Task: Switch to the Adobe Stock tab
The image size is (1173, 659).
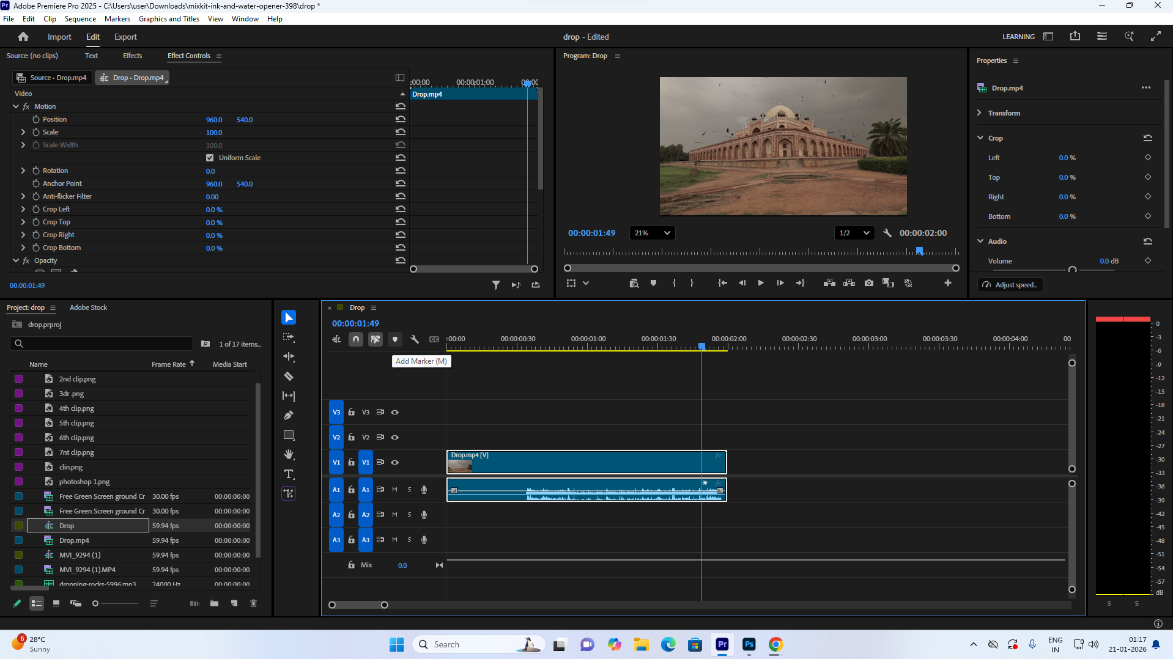Action: pyautogui.click(x=88, y=307)
